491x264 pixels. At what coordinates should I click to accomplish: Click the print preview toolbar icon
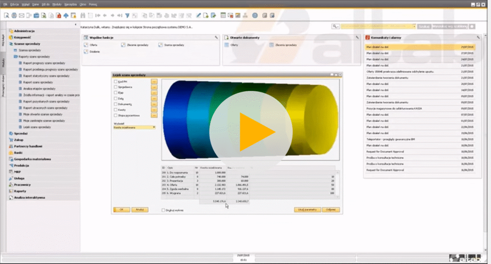click(x=7, y=15)
